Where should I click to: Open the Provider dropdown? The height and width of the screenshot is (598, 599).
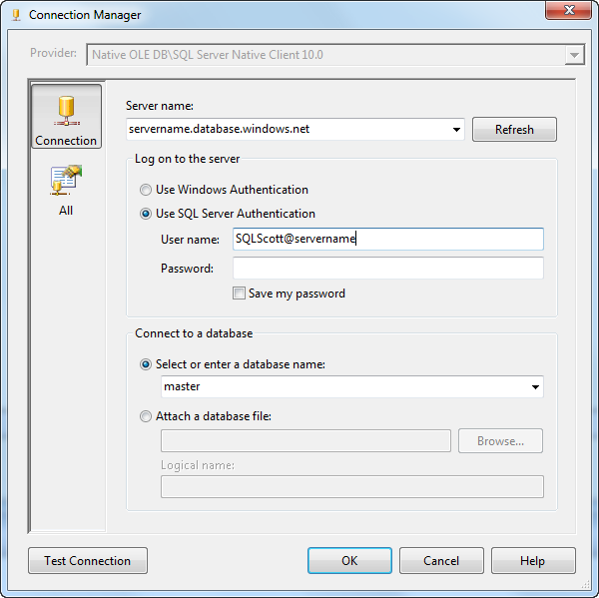574,55
